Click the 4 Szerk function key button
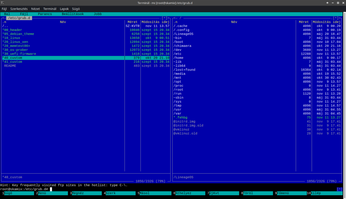346x199 pixels. (120, 193)
